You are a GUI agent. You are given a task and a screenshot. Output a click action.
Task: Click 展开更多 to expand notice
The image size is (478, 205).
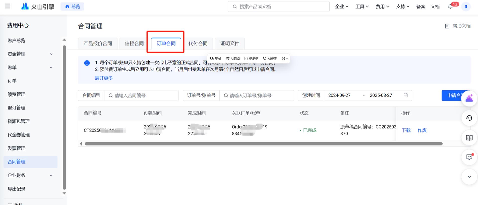(104, 78)
